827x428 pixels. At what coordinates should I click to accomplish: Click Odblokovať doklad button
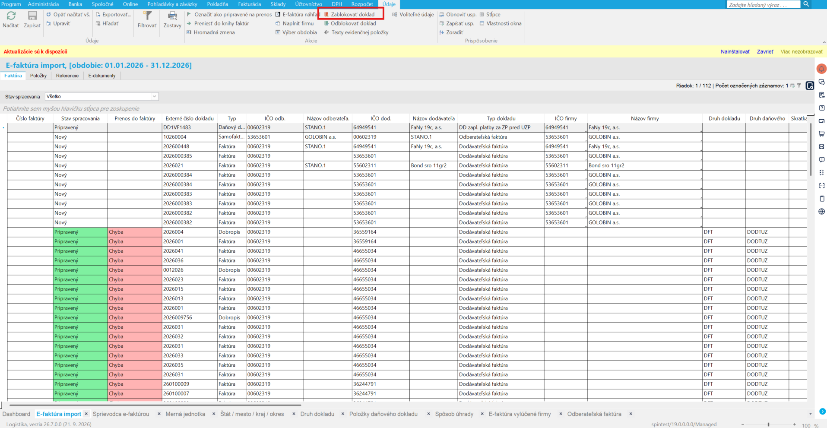click(x=350, y=23)
